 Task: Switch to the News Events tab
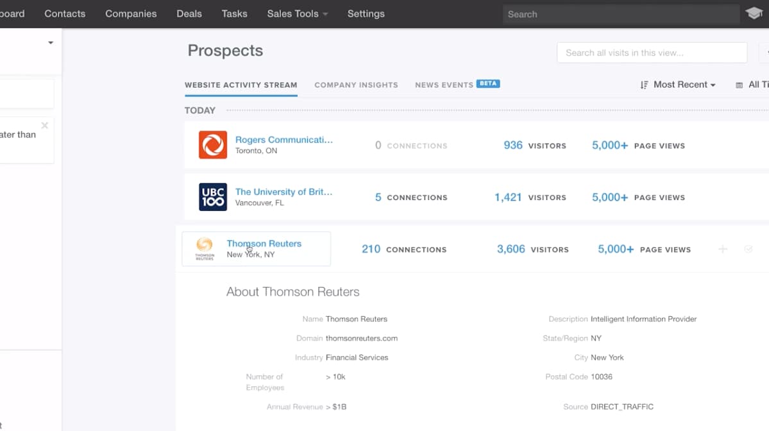click(x=444, y=85)
